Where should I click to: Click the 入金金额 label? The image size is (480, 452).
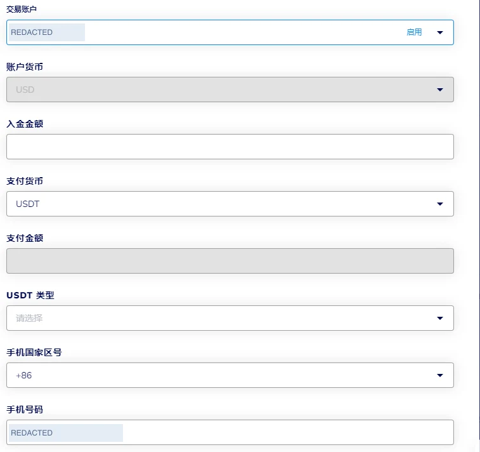point(25,124)
